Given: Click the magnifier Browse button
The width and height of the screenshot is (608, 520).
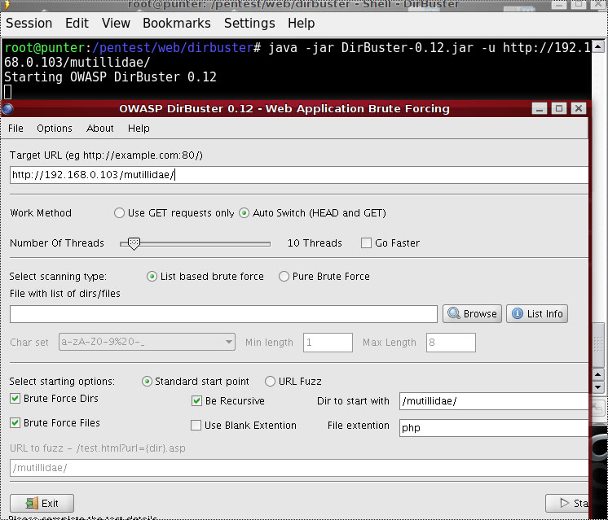Looking at the screenshot, I should 472,313.
